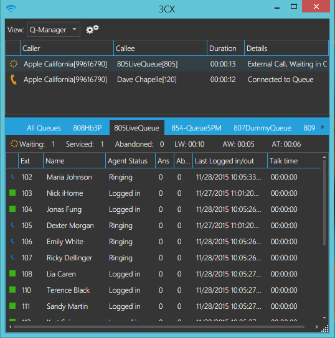Click orange phone icon for Dave Chapelle call
The height and width of the screenshot is (338, 335).
click(14, 80)
